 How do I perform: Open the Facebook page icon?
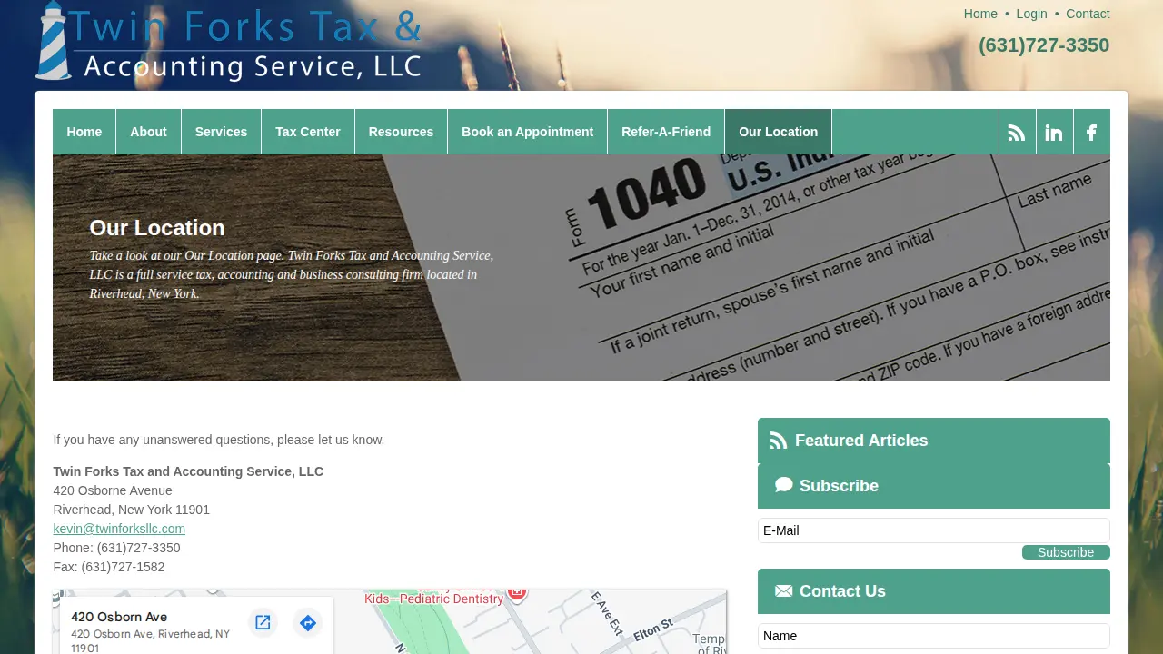(x=1092, y=133)
